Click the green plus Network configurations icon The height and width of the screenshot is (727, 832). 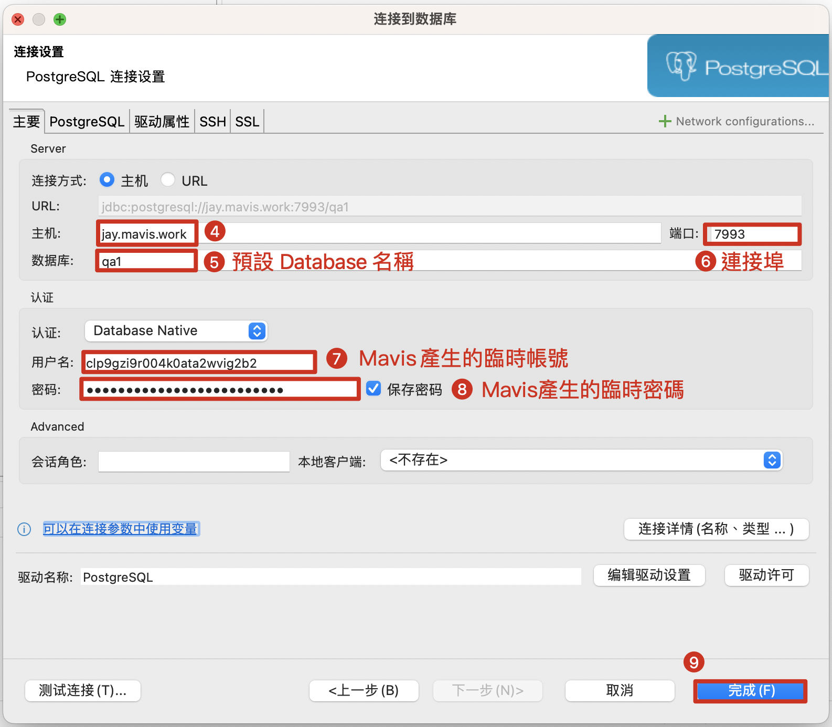665,121
